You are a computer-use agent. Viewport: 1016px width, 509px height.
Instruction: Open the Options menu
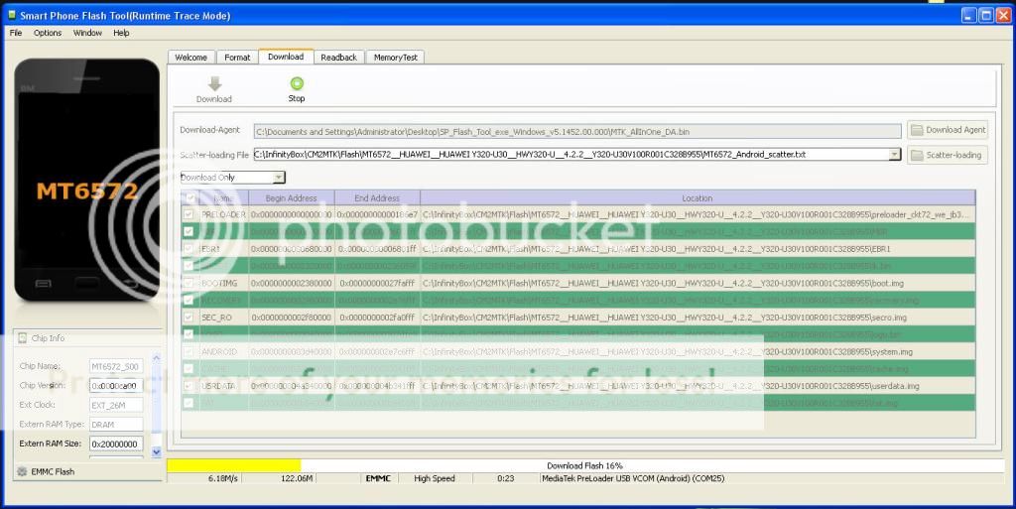point(48,33)
